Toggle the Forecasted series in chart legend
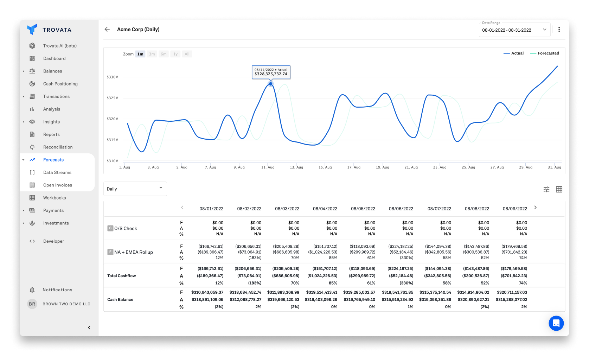Screen dimensions: 589x356 click(545, 53)
